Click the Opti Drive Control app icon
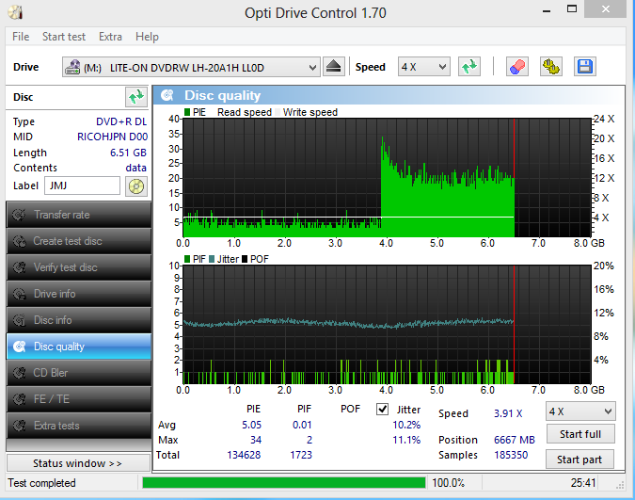 15,12
